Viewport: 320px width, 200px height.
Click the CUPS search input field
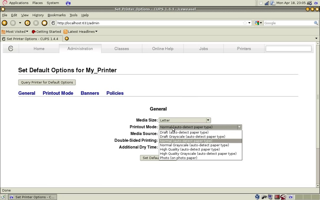[288, 49]
